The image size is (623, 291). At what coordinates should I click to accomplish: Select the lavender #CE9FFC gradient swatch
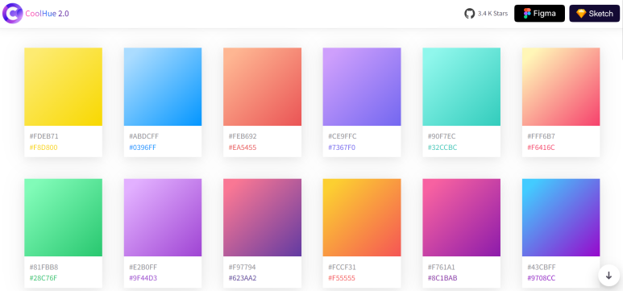pos(362,87)
